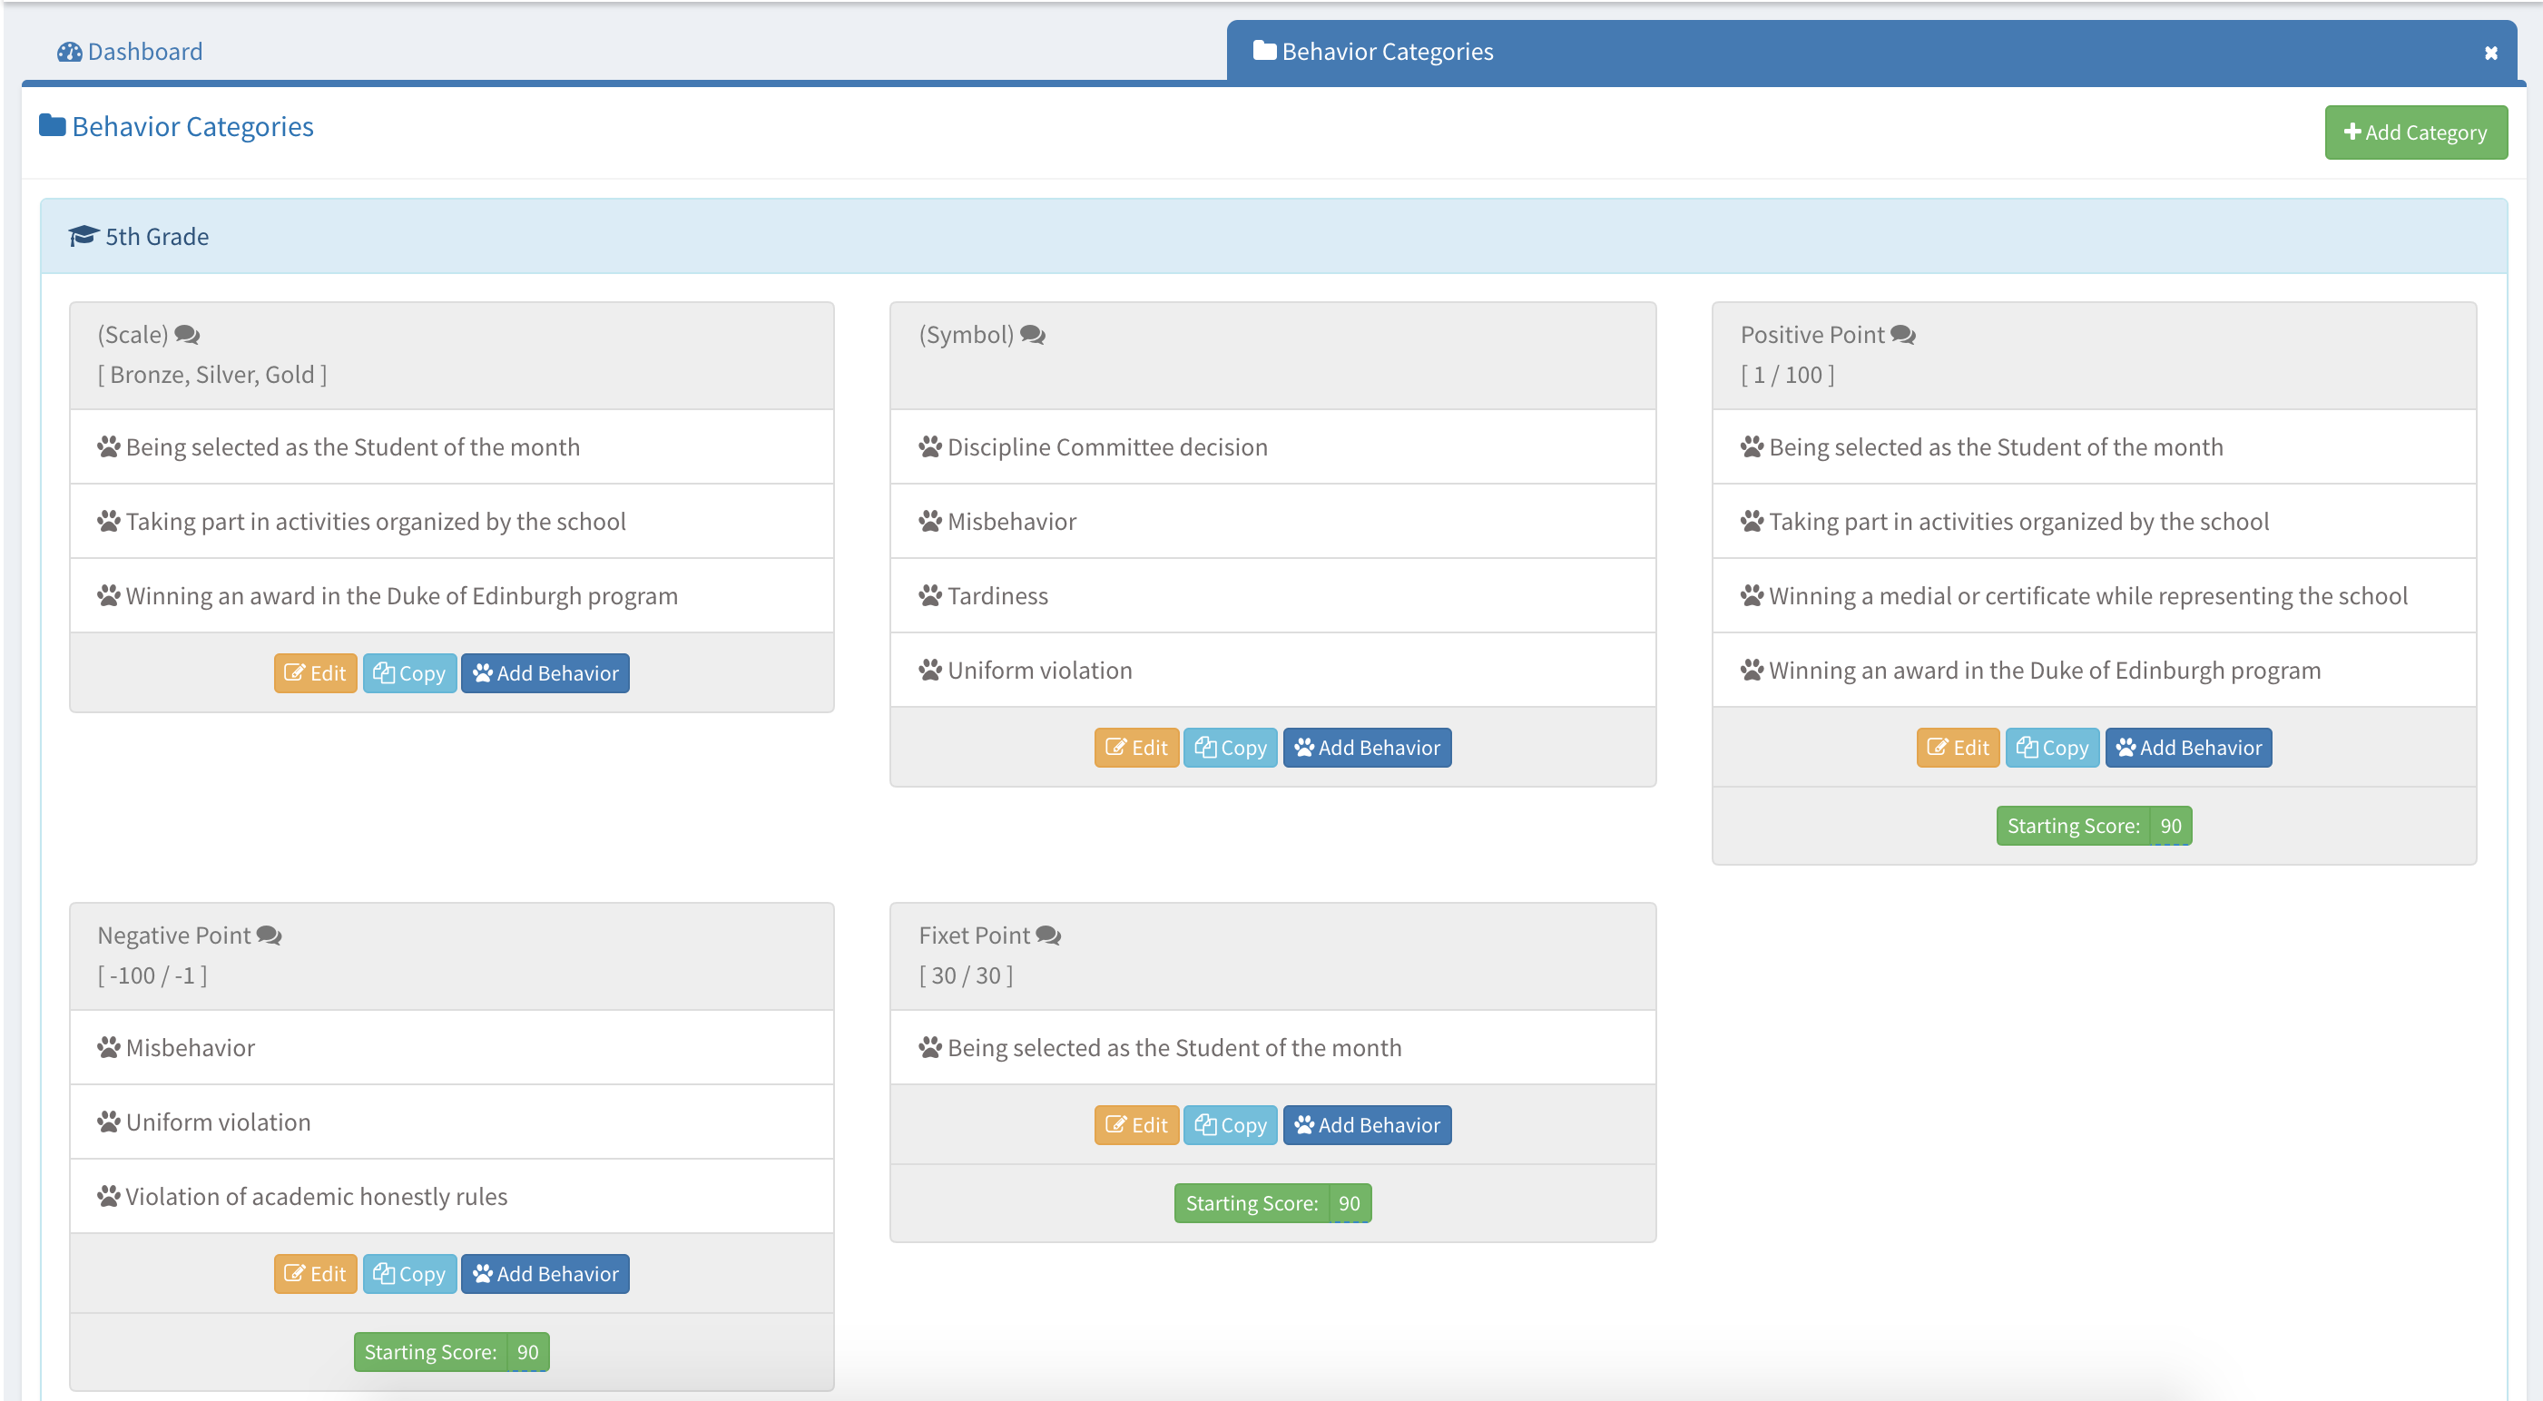2543x1401 pixels.
Task: Open the Discipline Committee decision behavior
Action: click(x=1106, y=447)
